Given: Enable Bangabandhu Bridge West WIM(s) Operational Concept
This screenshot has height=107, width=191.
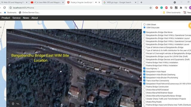Looking at the screenshot, I should (144, 35).
